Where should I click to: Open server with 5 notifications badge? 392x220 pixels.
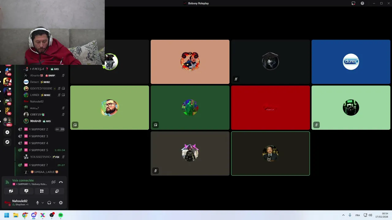(x=7, y=81)
